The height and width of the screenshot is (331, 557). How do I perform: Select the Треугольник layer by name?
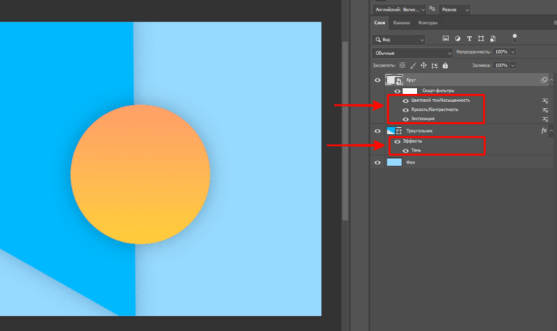420,130
